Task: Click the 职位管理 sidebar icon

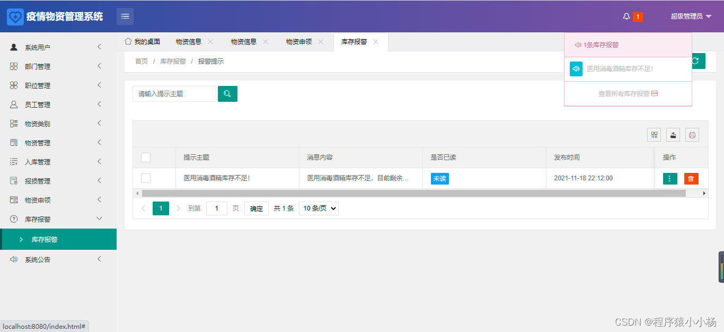Action: coord(14,85)
